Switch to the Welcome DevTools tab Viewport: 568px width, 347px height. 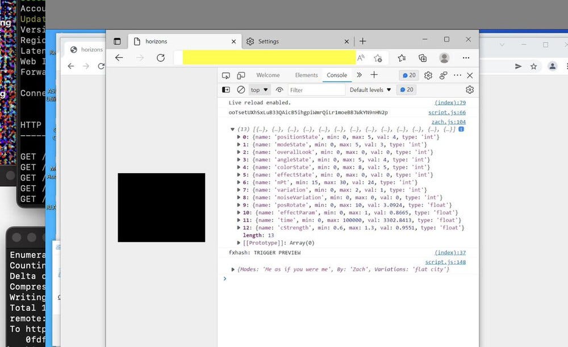pyautogui.click(x=268, y=75)
